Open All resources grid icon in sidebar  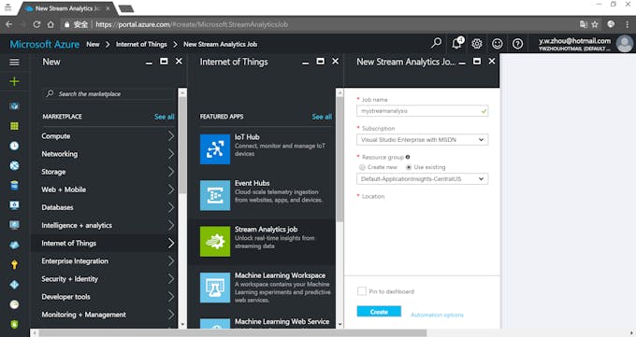coord(14,126)
